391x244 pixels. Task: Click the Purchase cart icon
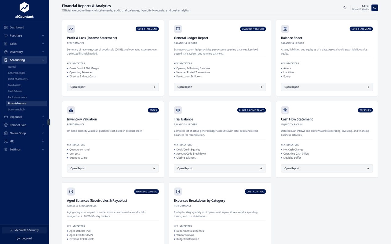click(6, 36)
